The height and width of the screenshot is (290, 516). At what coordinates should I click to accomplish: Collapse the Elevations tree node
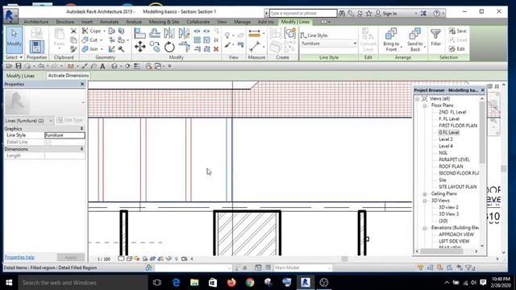point(425,228)
